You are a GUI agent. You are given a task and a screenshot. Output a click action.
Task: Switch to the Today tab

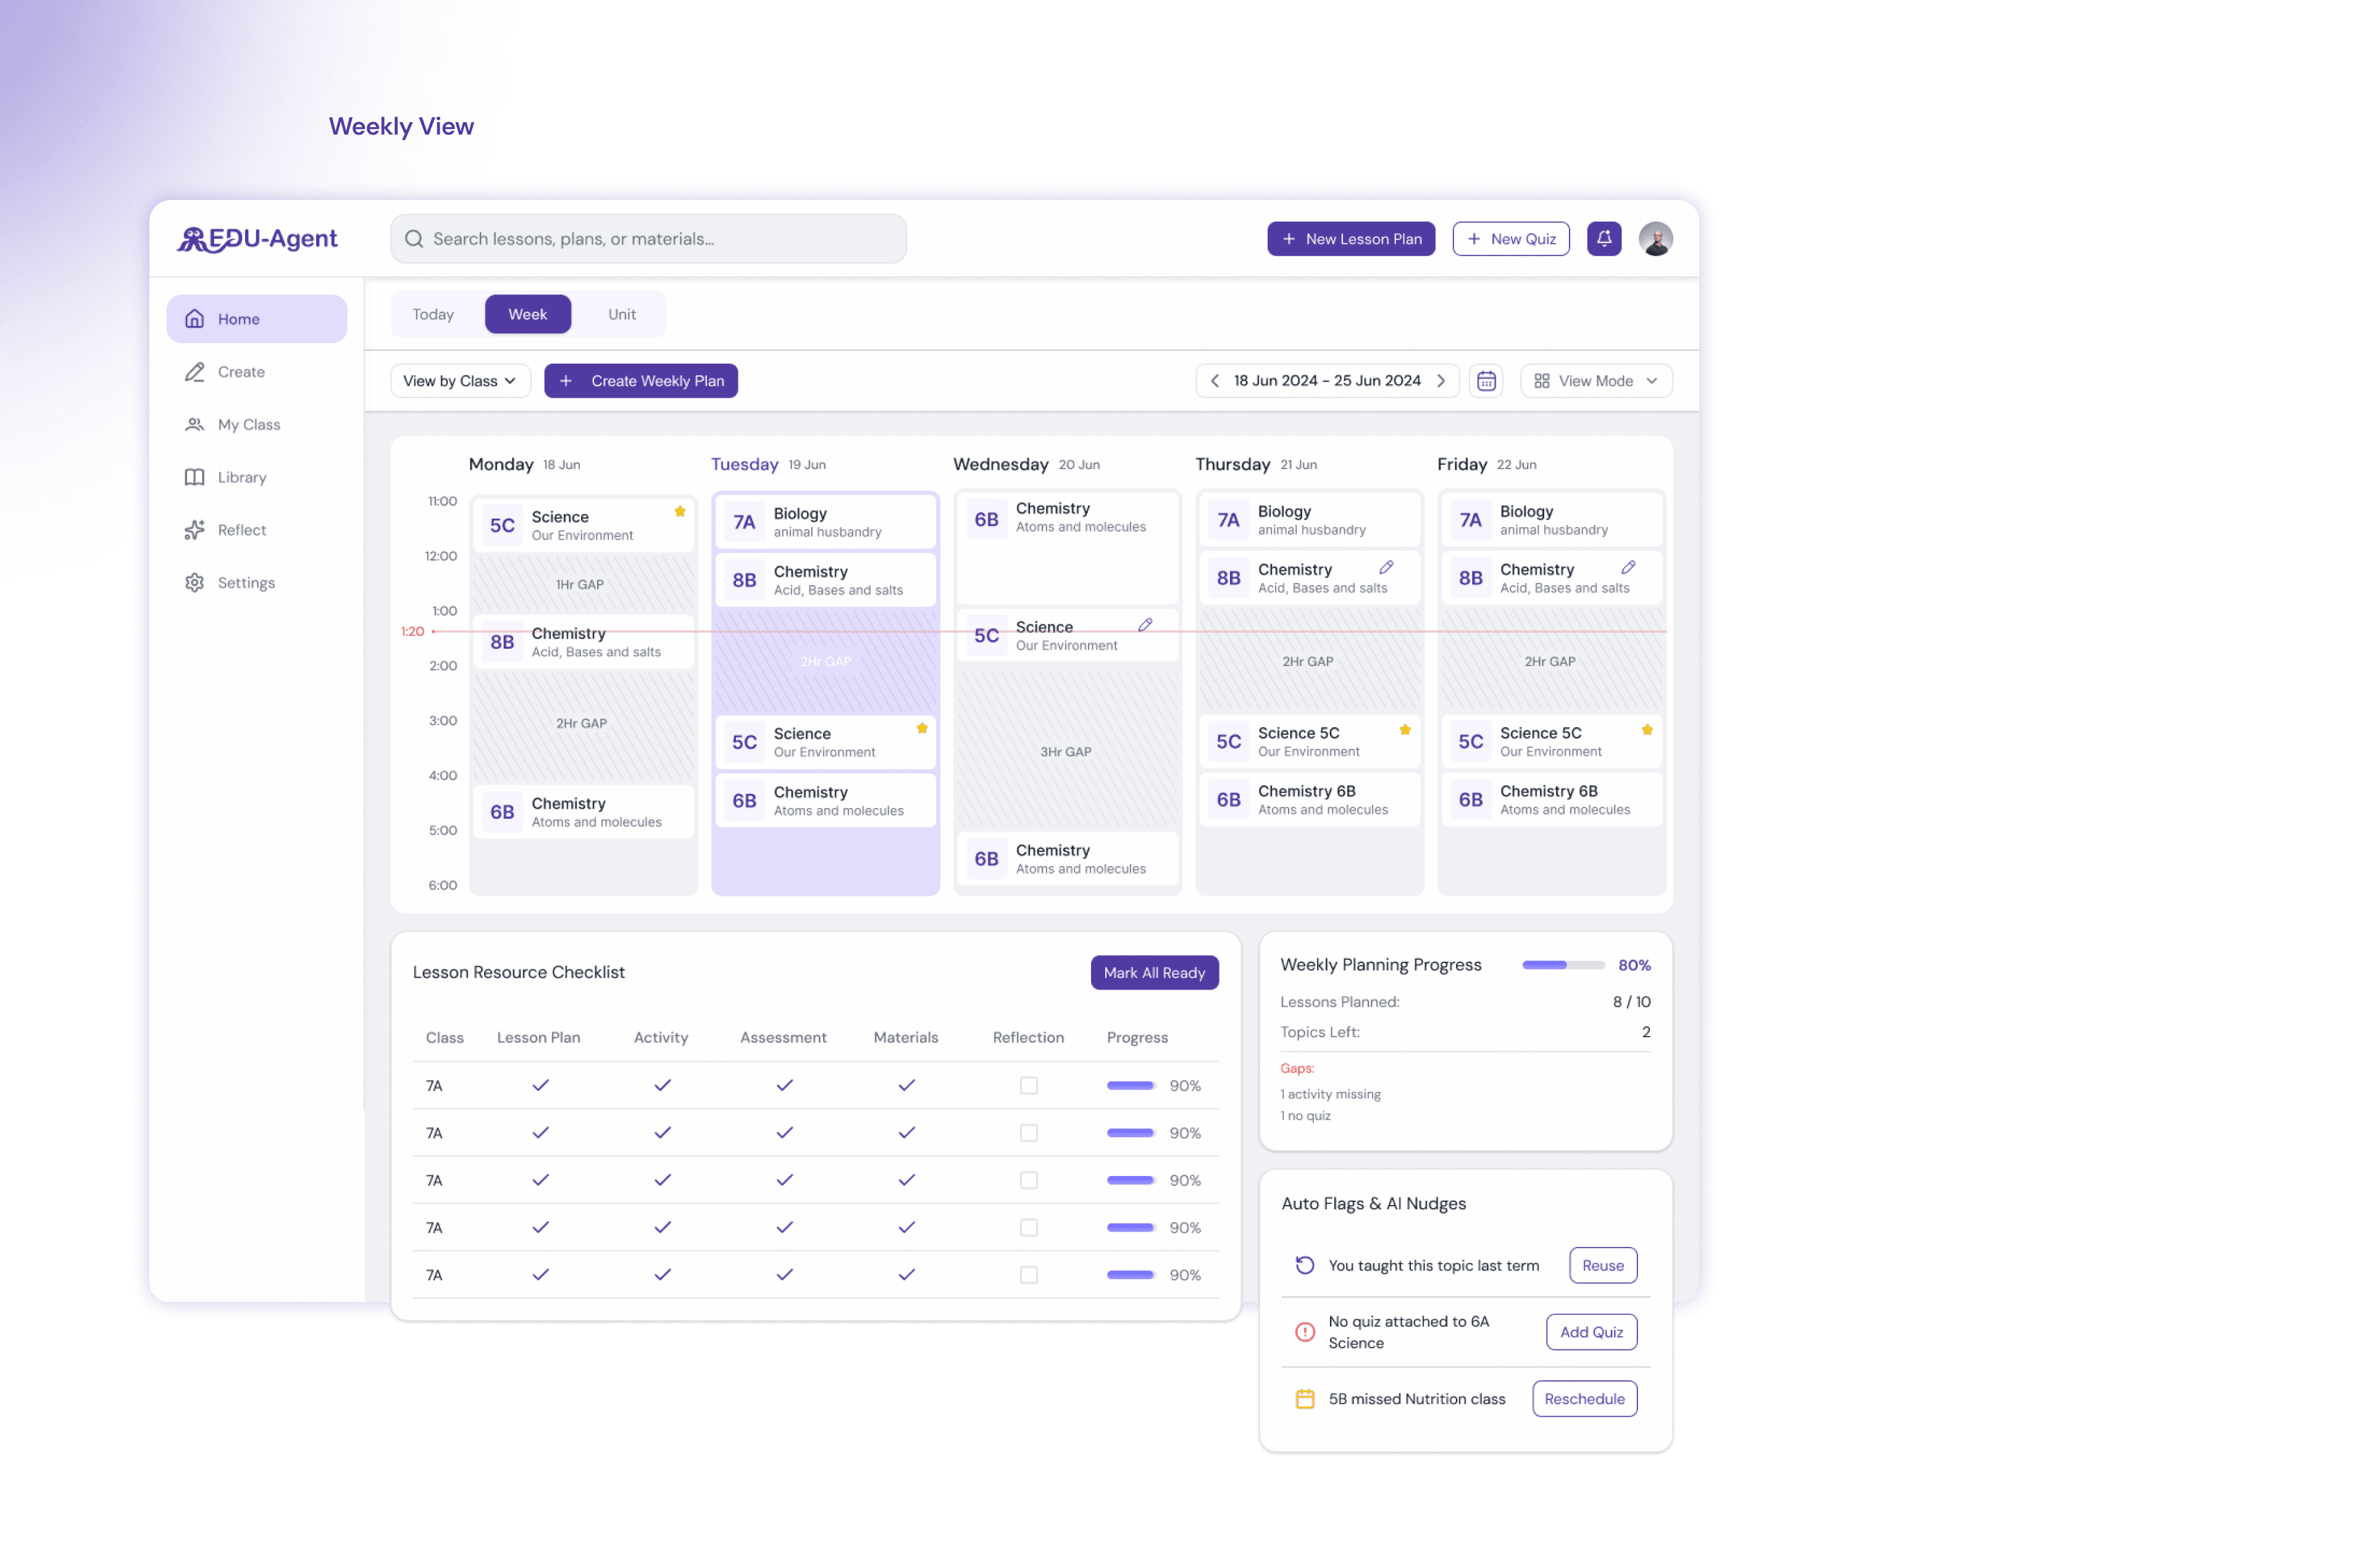[433, 314]
